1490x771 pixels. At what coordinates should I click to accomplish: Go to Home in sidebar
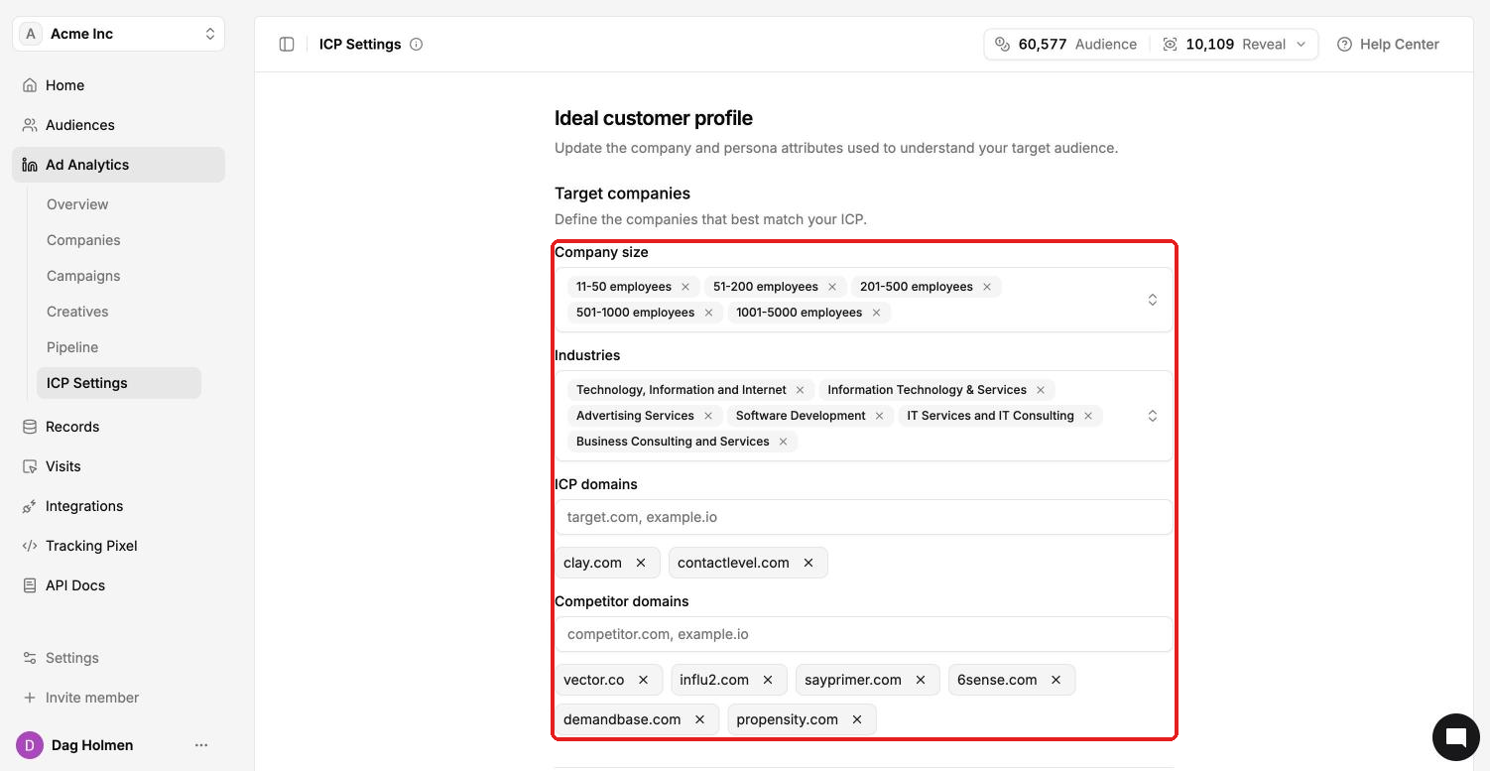pos(119,85)
